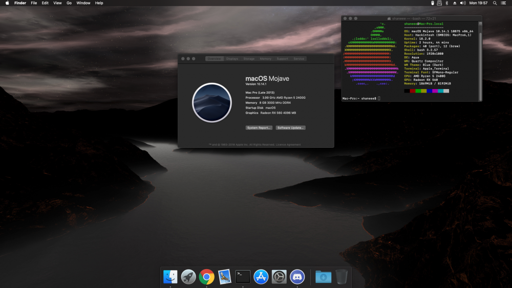Screen dimensions: 512x288
Task: Open the File menu
Action: (x=34, y=3)
